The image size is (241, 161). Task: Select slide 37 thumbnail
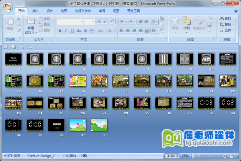pyautogui.click(x=78, y=125)
